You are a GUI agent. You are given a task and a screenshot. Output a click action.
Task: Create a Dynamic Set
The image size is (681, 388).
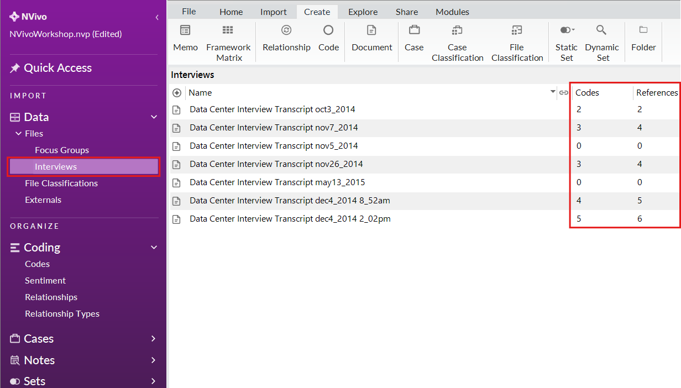602,43
